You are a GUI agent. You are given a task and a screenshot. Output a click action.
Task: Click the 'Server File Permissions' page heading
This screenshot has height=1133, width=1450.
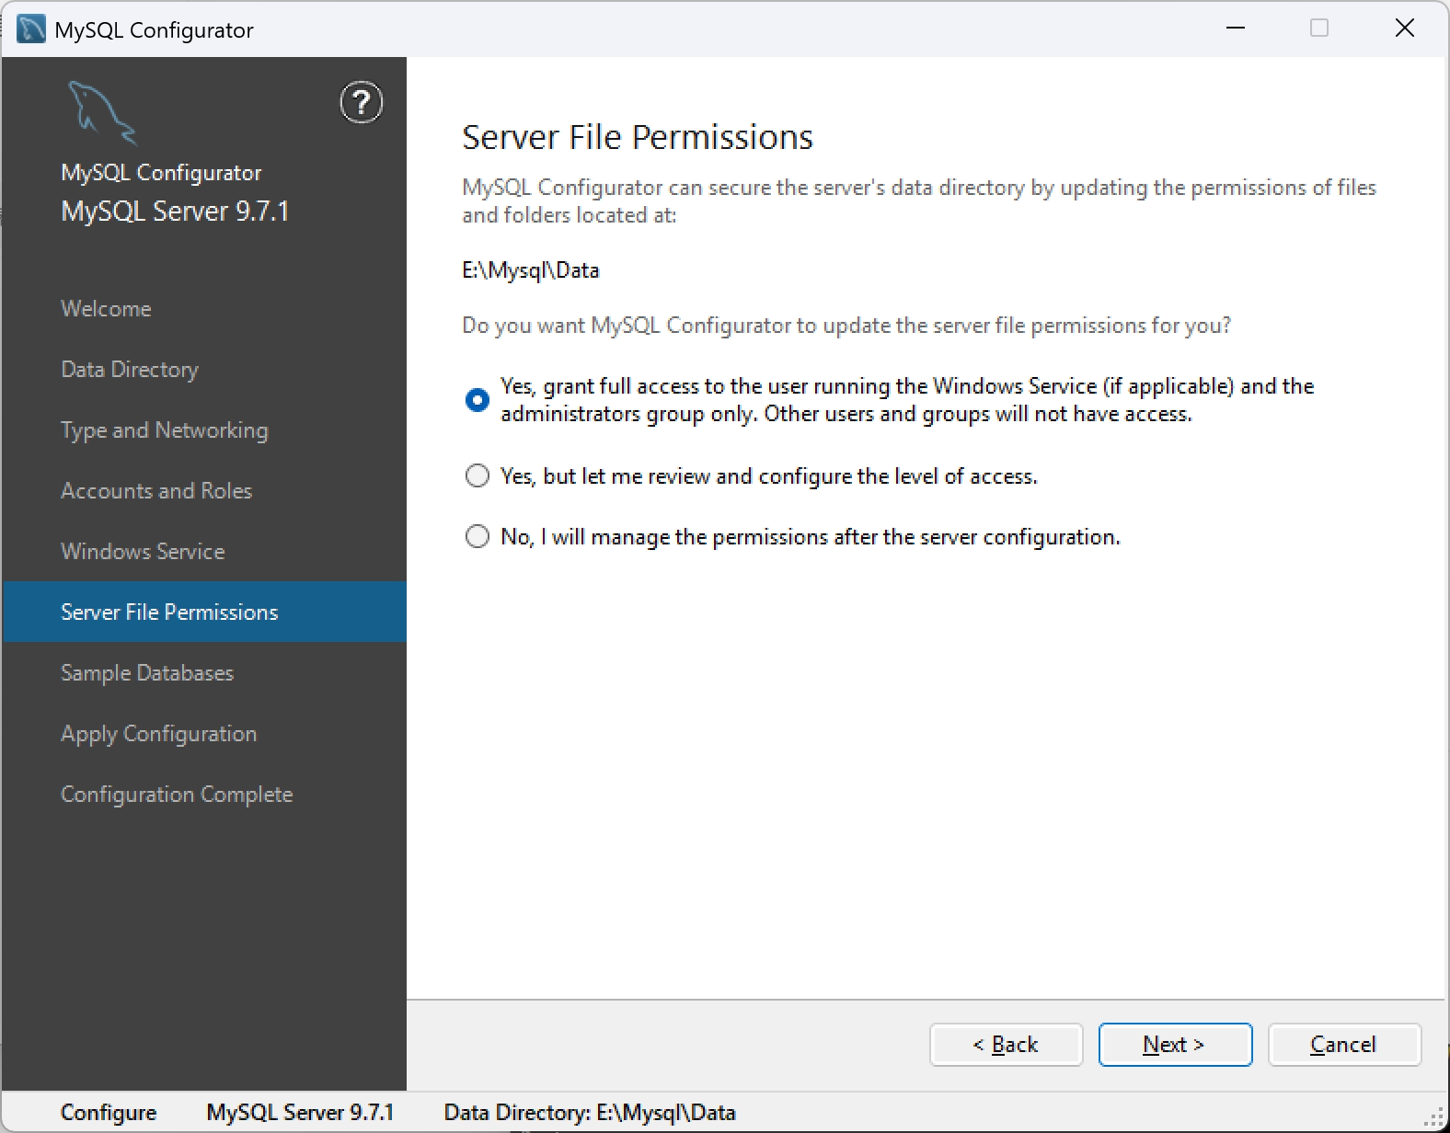point(638,137)
